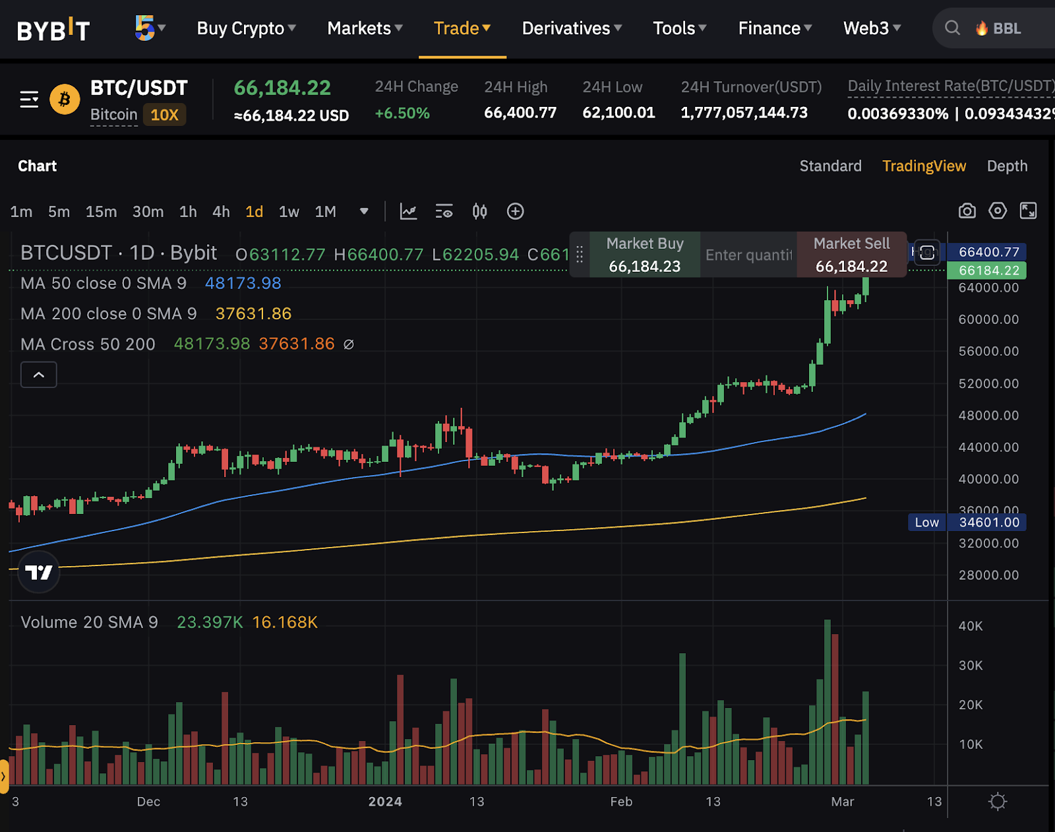Viewport: 1055px width, 832px height.
Task: Click the MA Cross null symbol icon
Action: point(349,344)
